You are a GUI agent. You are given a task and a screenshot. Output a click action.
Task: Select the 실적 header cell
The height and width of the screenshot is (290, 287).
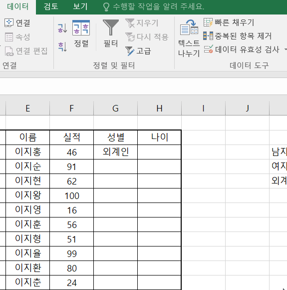click(x=72, y=137)
